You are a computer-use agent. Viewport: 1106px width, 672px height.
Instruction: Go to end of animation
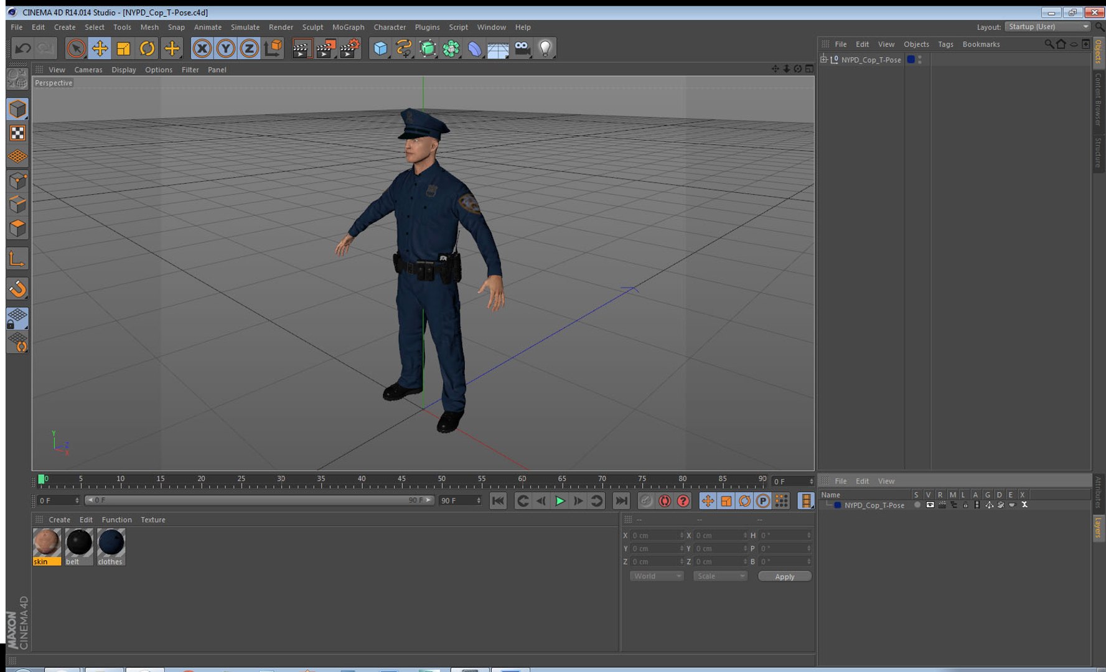[621, 501]
